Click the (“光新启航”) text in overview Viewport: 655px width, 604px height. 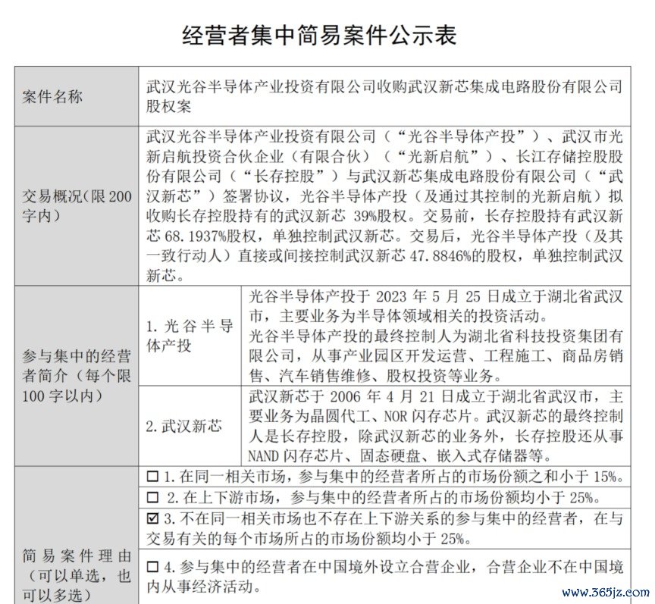click(438, 157)
